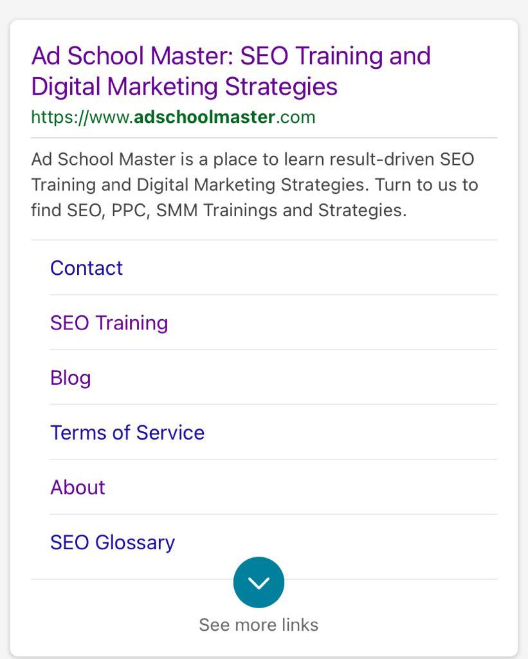Choose the unvisited blue Contact link
This screenshot has height=659, width=528.
87,268
